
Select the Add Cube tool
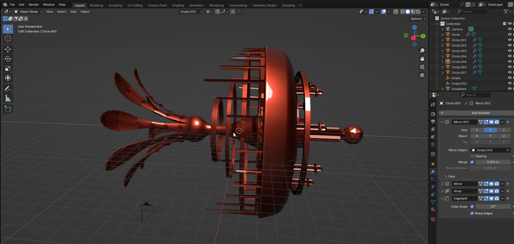[8, 109]
